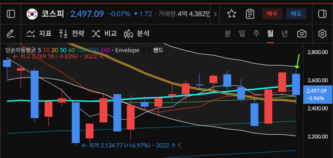Screen dimensions: 333x158
Task: Toggle the 240-period moving average
Action: (x=106, y=50)
